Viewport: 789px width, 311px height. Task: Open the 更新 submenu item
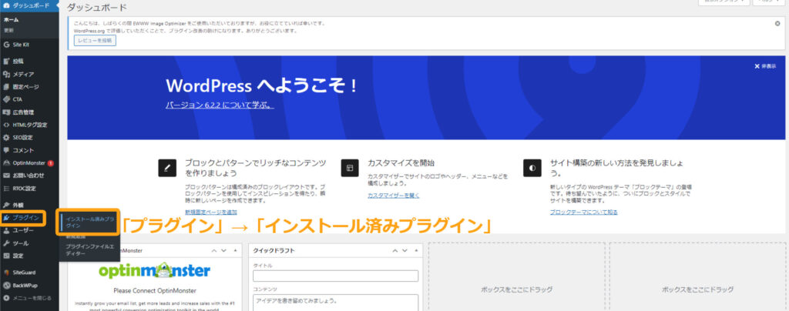point(8,30)
